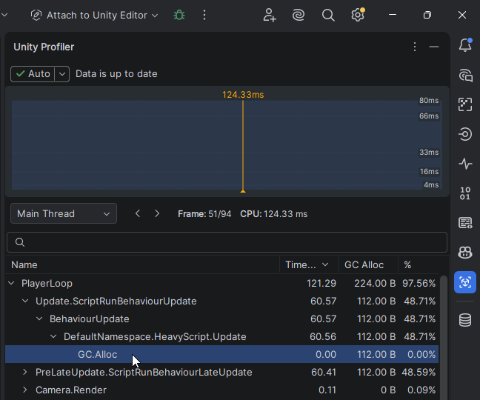480x400 pixels.
Task: Open the Main Thread selector
Action: (x=64, y=213)
